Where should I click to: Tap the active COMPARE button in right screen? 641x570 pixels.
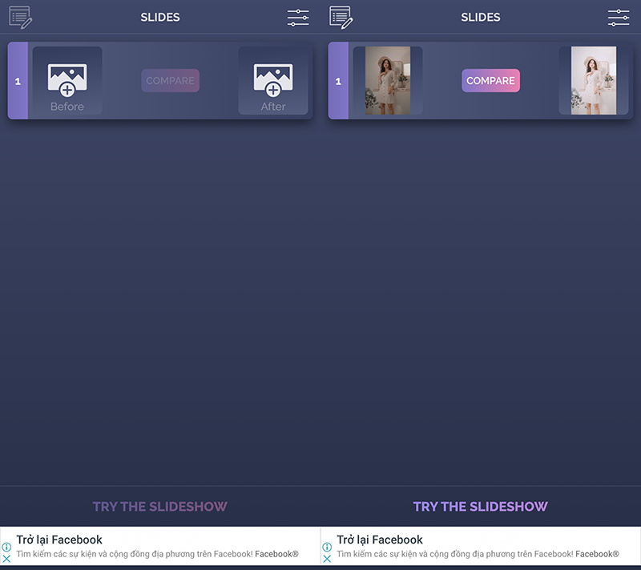point(491,80)
